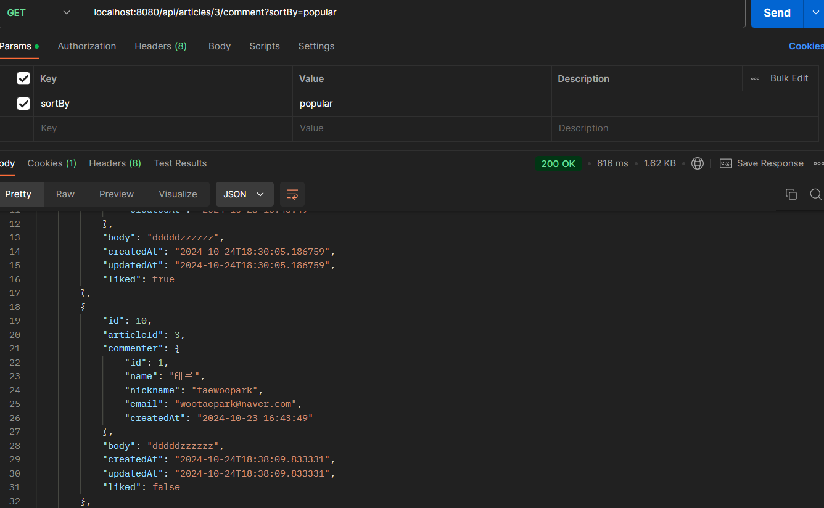Click Bulk Edit

(789, 78)
